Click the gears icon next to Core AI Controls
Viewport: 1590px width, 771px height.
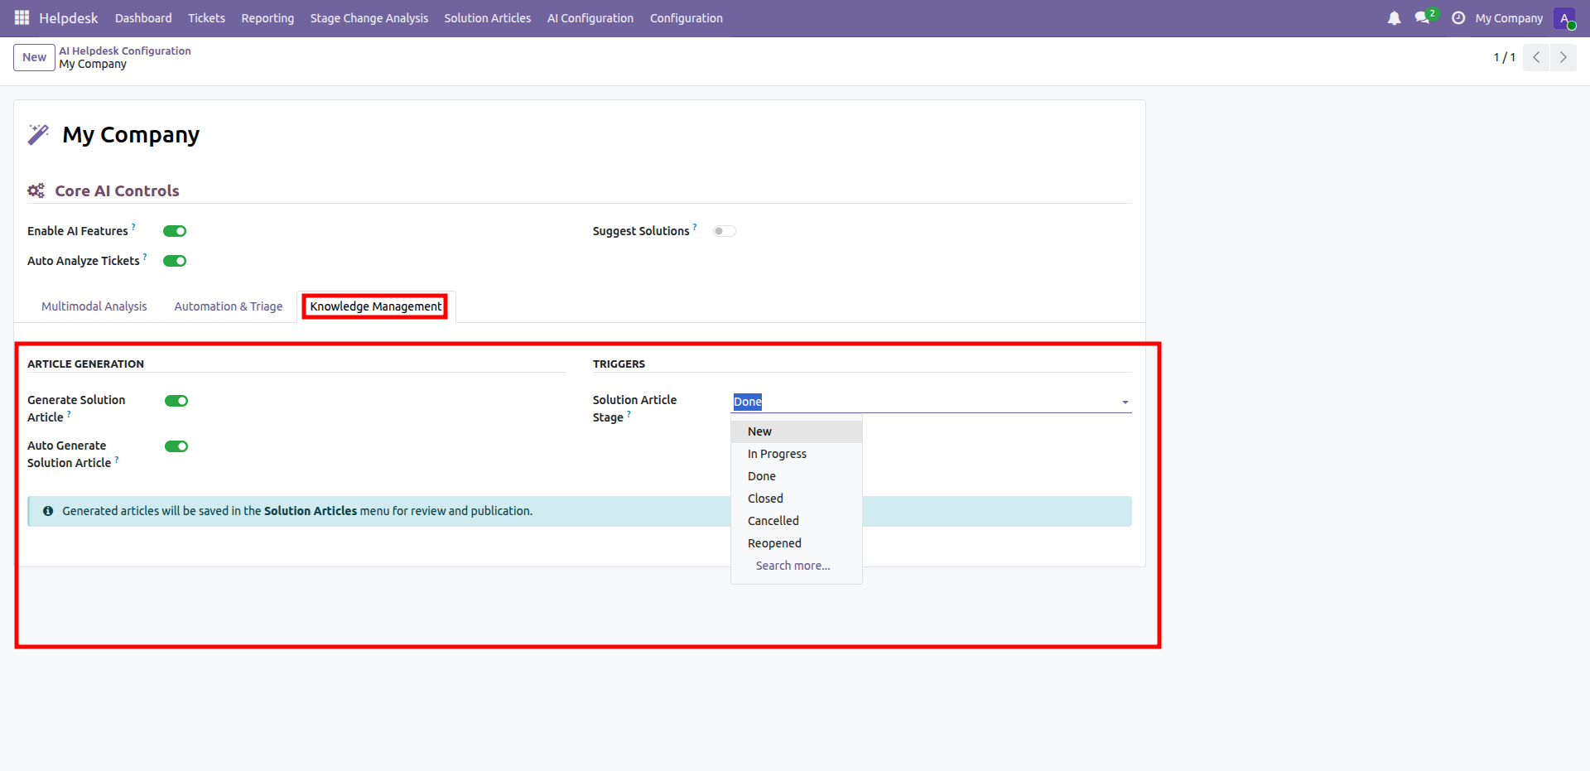point(36,190)
